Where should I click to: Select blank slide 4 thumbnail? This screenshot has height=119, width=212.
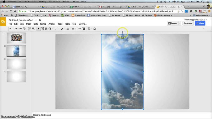point(16,77)
